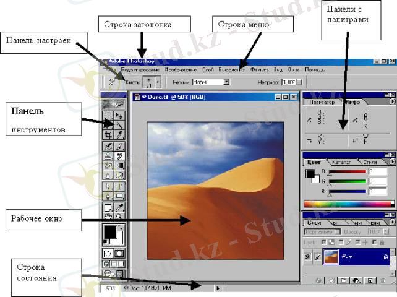Select the Slice tool
Screen dimensions: 397x297
pos(119,134)
